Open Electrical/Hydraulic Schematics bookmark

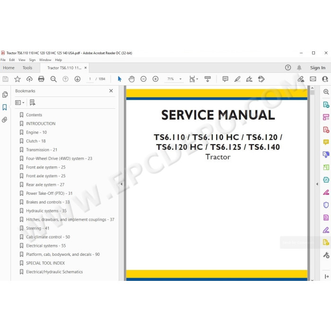pos(54,272)
